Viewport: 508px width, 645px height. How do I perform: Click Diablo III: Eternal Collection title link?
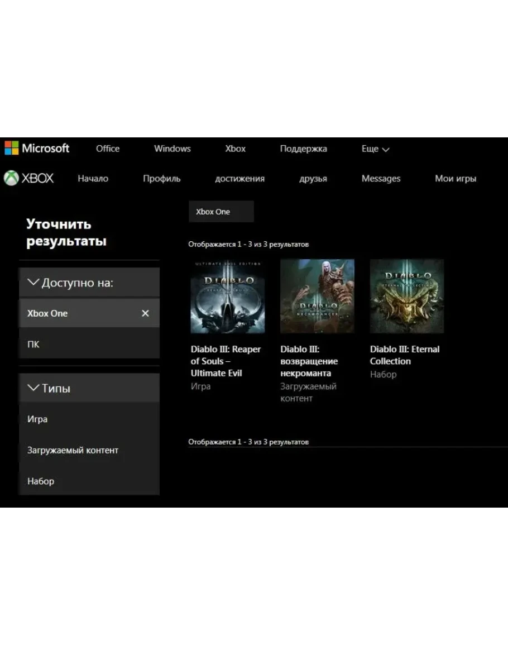coord(404,355)
